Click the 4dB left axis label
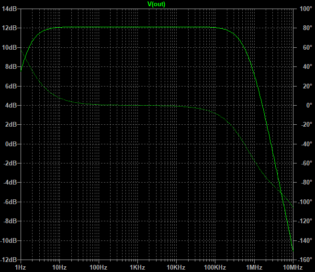 11,105
